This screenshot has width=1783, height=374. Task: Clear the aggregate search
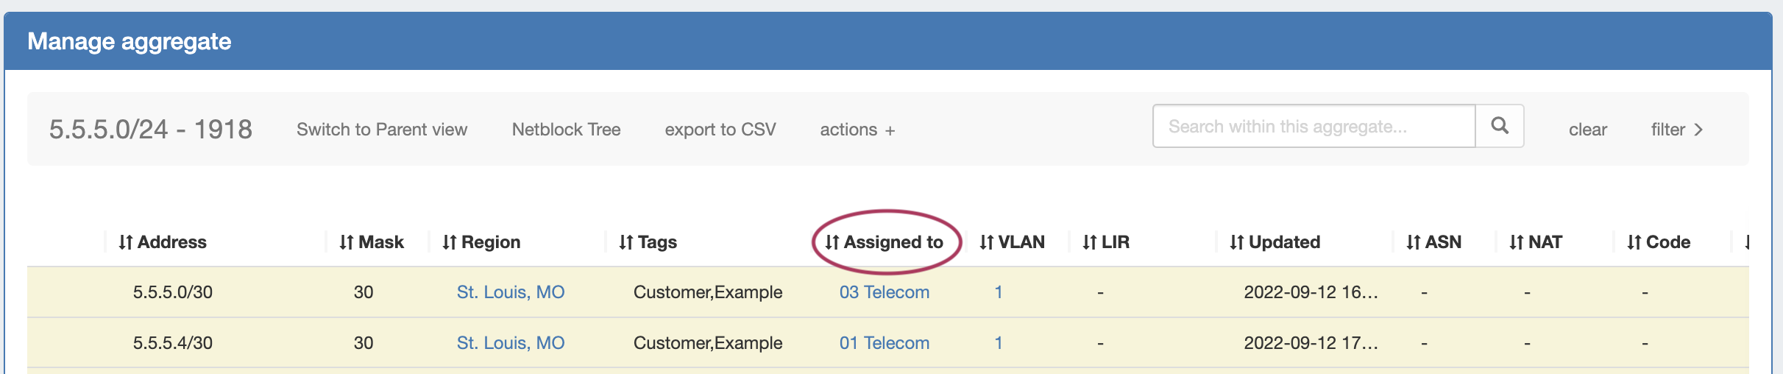pyautogui.click(x=1587, y=130)
